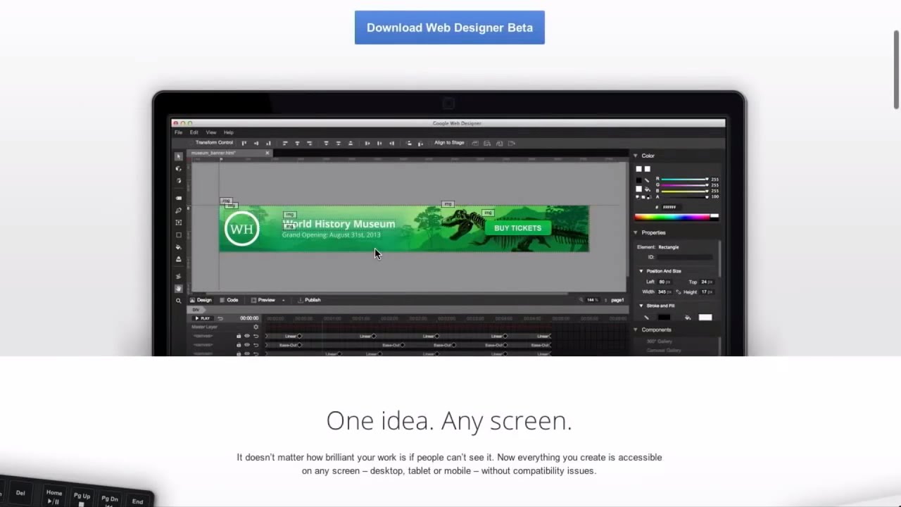Select the Zoom magnifier tool
Viewport: 901px width, 507px height.
click(178, 301)
